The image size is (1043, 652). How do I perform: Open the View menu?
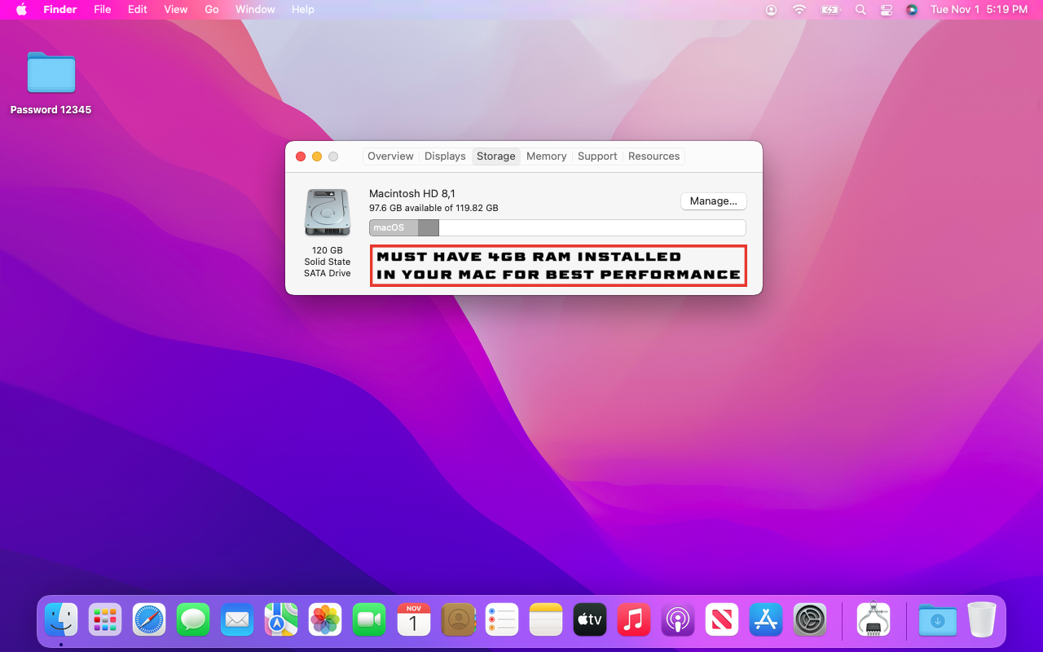175,10
